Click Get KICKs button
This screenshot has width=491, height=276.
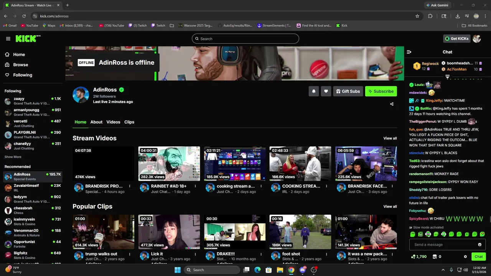pyautogui.click(x=456, y=39)
